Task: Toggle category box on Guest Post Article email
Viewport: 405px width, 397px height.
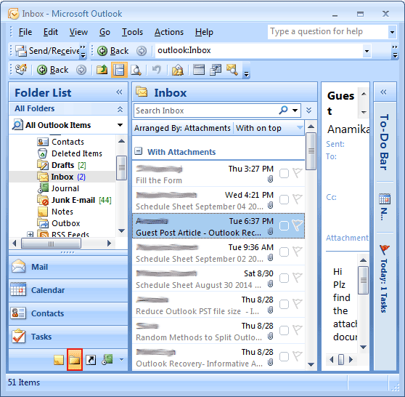Action: tap(284, 225)
